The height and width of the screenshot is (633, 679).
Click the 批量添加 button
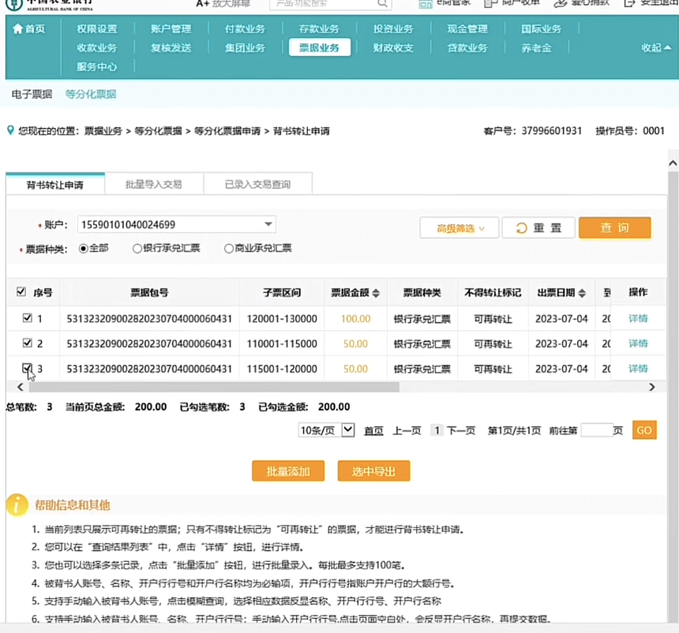[288, 471]
